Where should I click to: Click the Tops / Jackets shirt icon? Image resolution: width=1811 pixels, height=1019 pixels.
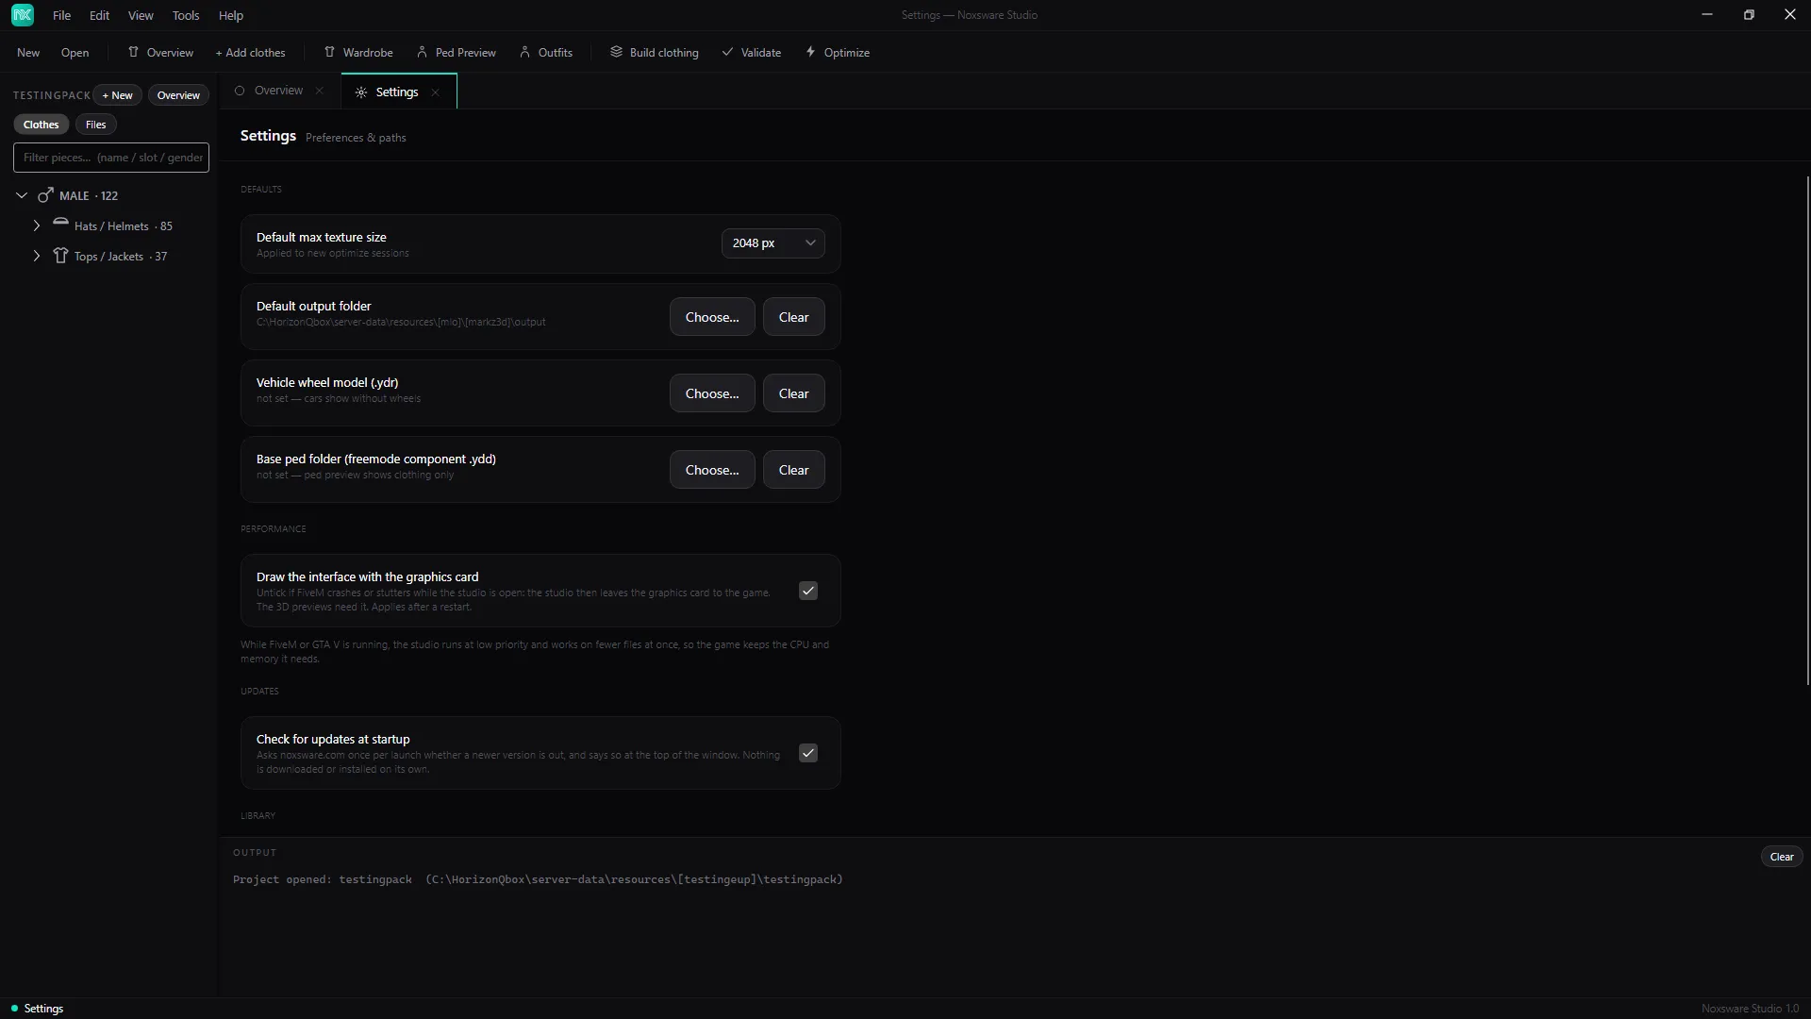[60, 256]
